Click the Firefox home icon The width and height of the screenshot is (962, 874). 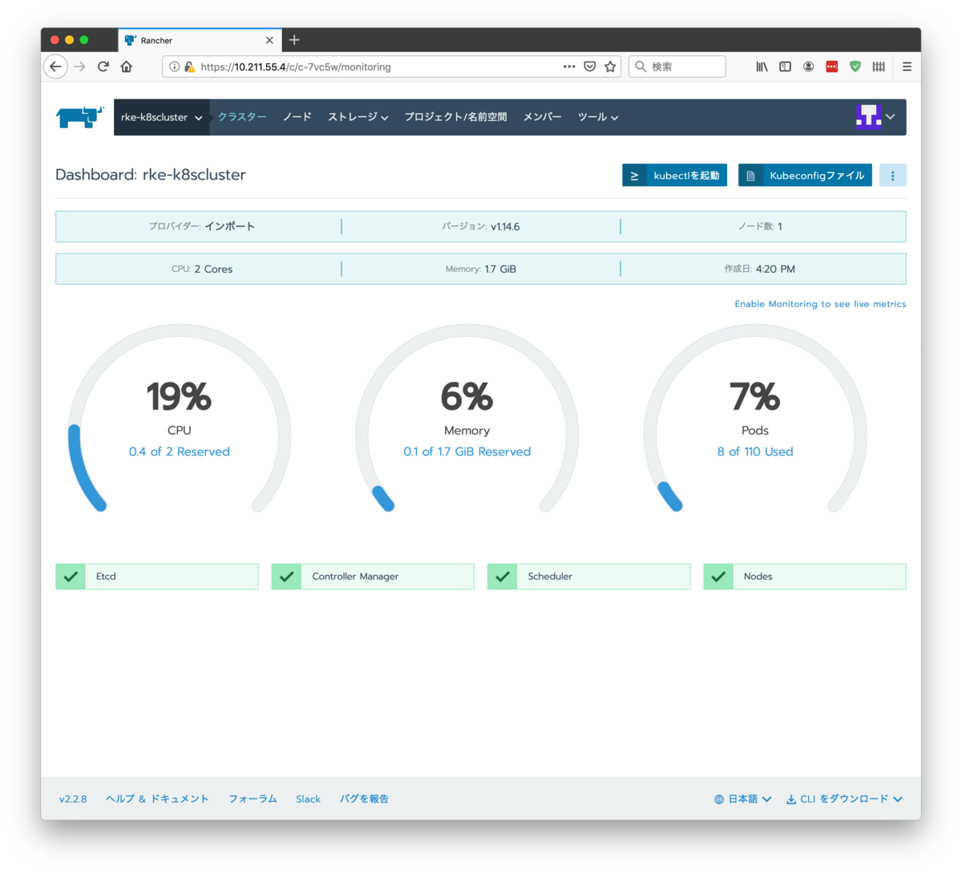coord(127,67)
